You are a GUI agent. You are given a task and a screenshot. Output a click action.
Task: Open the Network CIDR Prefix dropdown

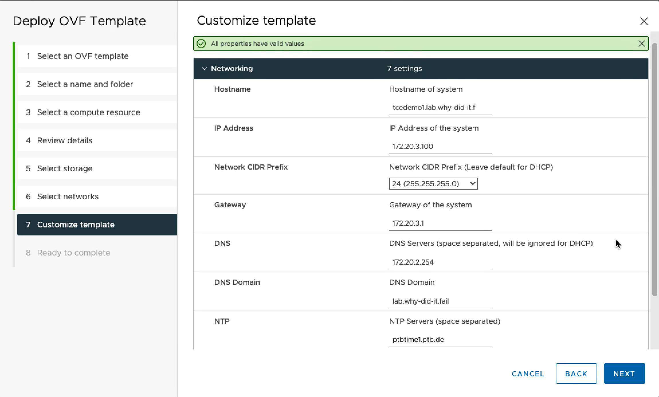click(x=433, y=184)
